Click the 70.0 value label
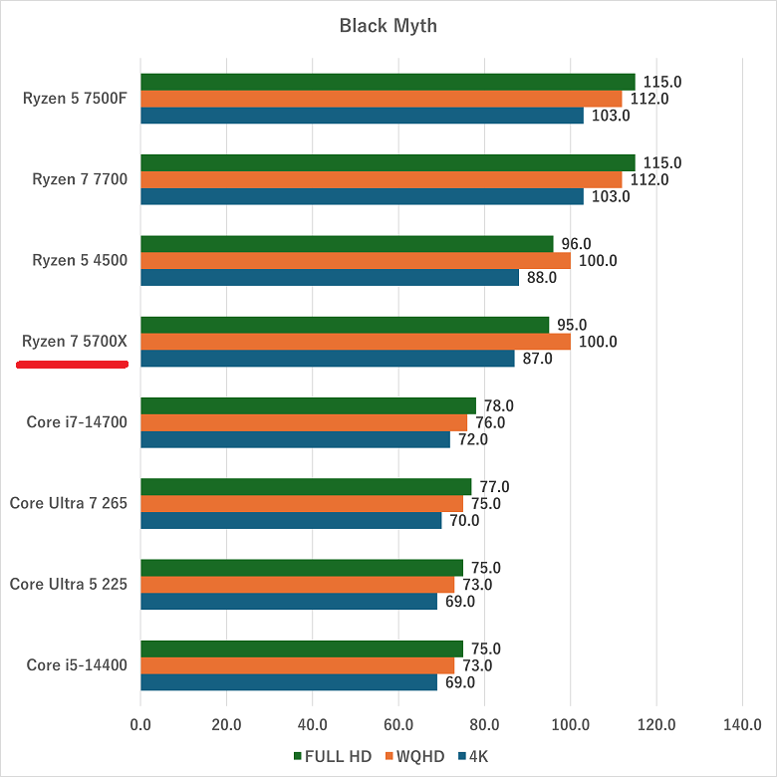The image size is (777, 777). point(464,520)
